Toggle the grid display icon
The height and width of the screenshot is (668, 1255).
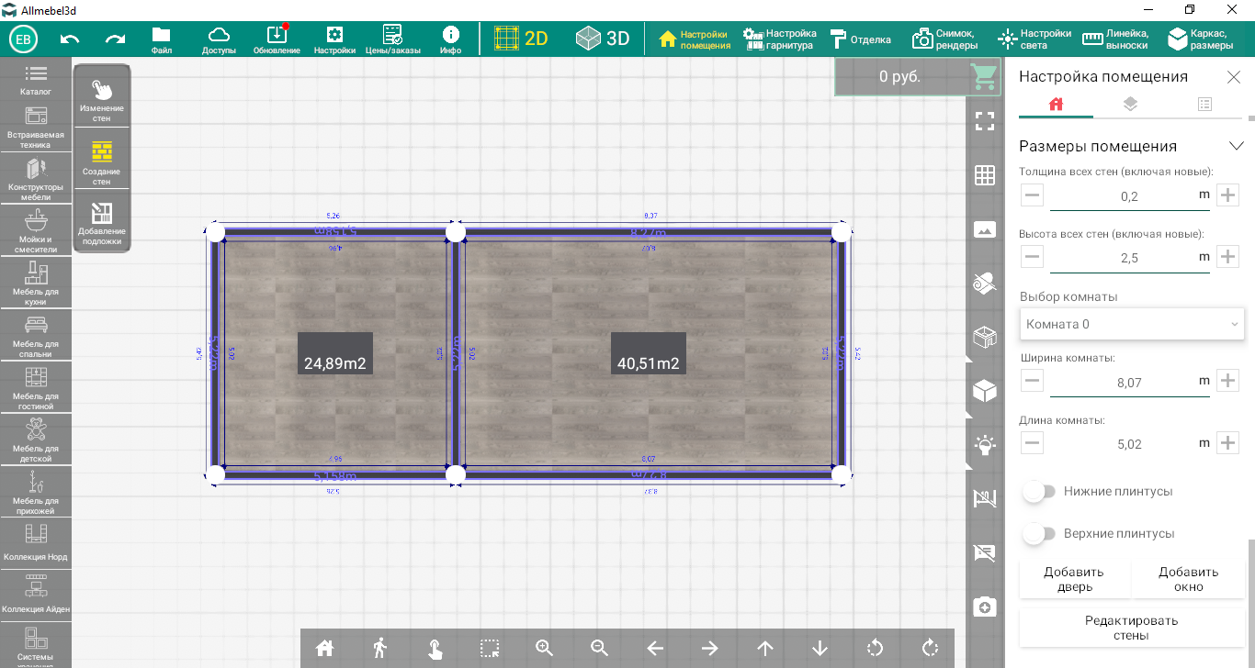click(x=985, y=175)
